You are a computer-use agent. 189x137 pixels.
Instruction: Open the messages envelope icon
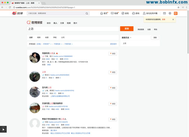point(164,13)
